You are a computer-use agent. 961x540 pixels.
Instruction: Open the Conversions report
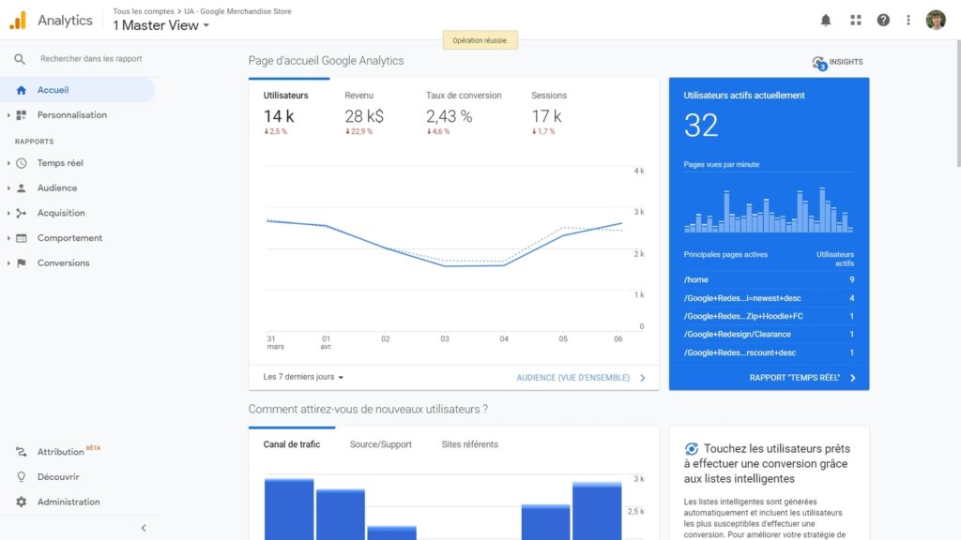(64, 263)
